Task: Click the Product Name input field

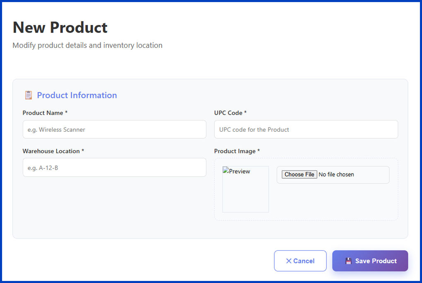Action: (x=114, y=129)
